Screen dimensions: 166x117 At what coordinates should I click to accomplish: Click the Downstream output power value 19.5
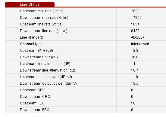[135, 83]
